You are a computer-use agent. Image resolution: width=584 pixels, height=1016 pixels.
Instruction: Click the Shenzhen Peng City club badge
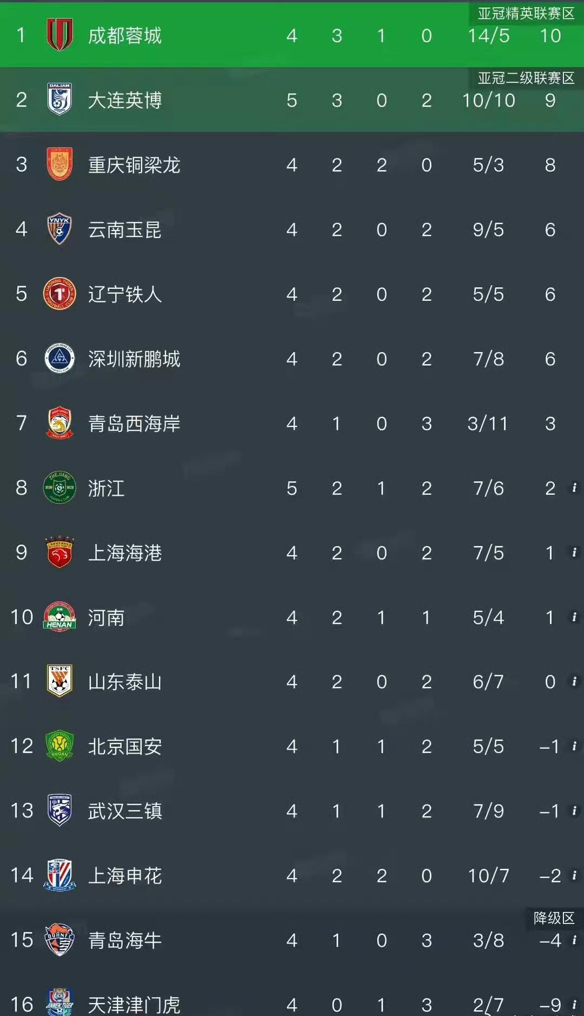[59, 358]
